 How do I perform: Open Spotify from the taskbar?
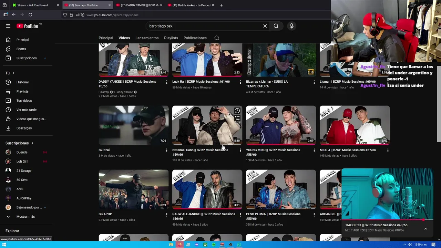point(214,245)
